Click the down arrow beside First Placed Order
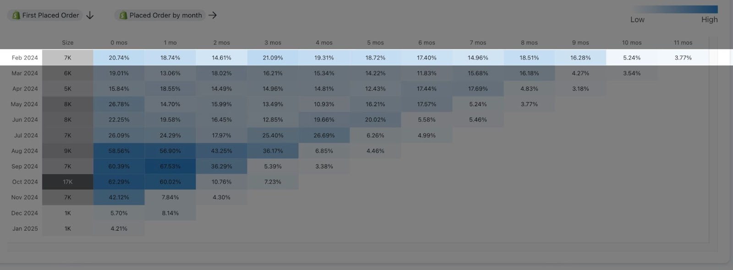Screen dimensions: 733x270 [90, 15]
